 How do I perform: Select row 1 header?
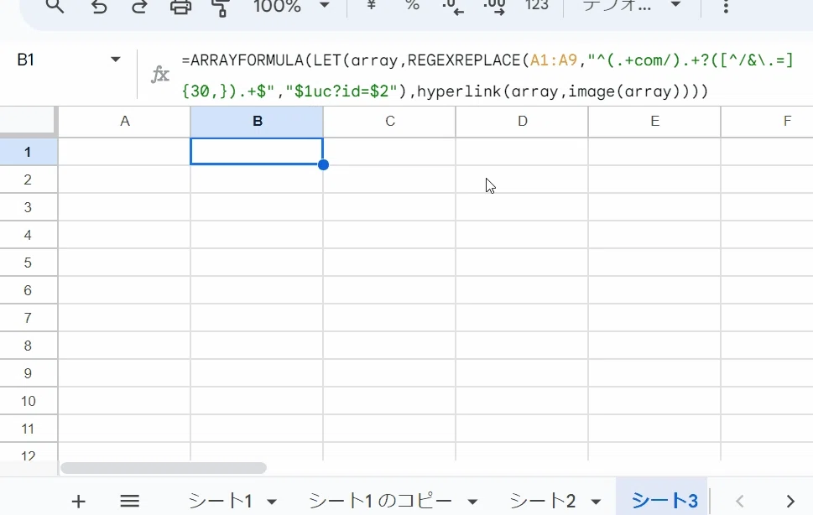pyautogui.click(x=28, y=152)
